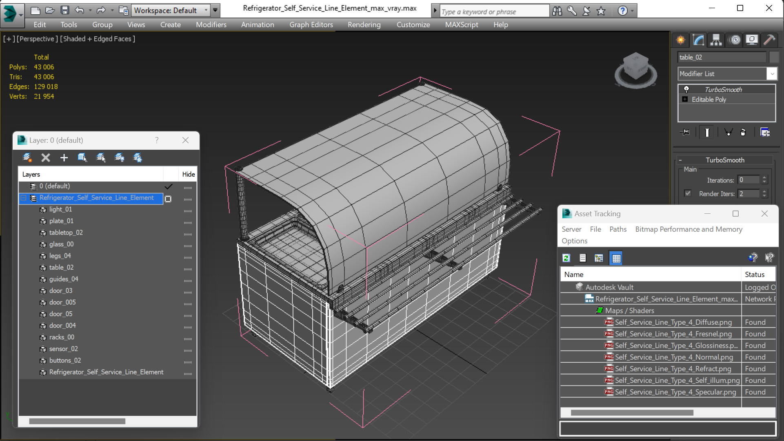Click Shaded + Edged Faces viewport label
The image size is (784, 441).
click(x=98, y=39)
